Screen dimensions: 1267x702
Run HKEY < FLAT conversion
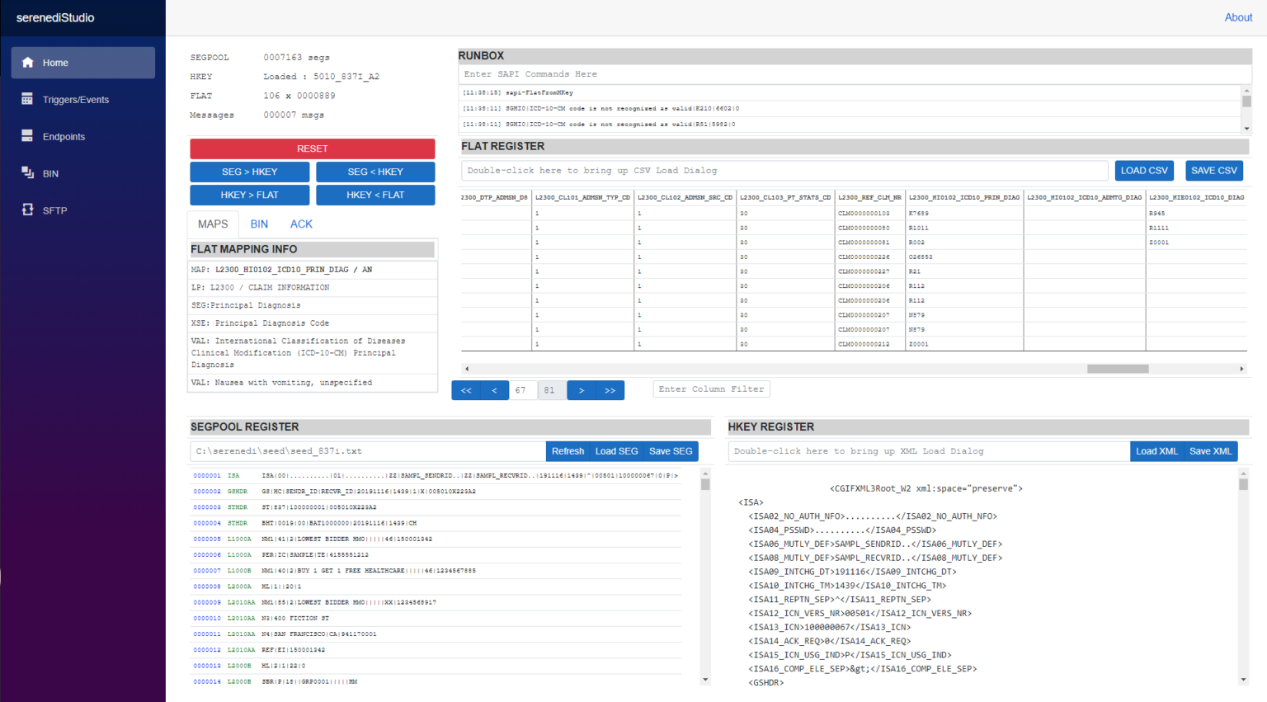[375, 195]
